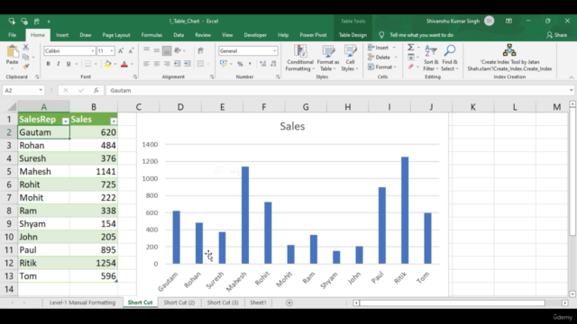Screen dimensions: 577x324
Task: Switch to Level-1 Manual Formatting sheet
Action: click(82, 302)
